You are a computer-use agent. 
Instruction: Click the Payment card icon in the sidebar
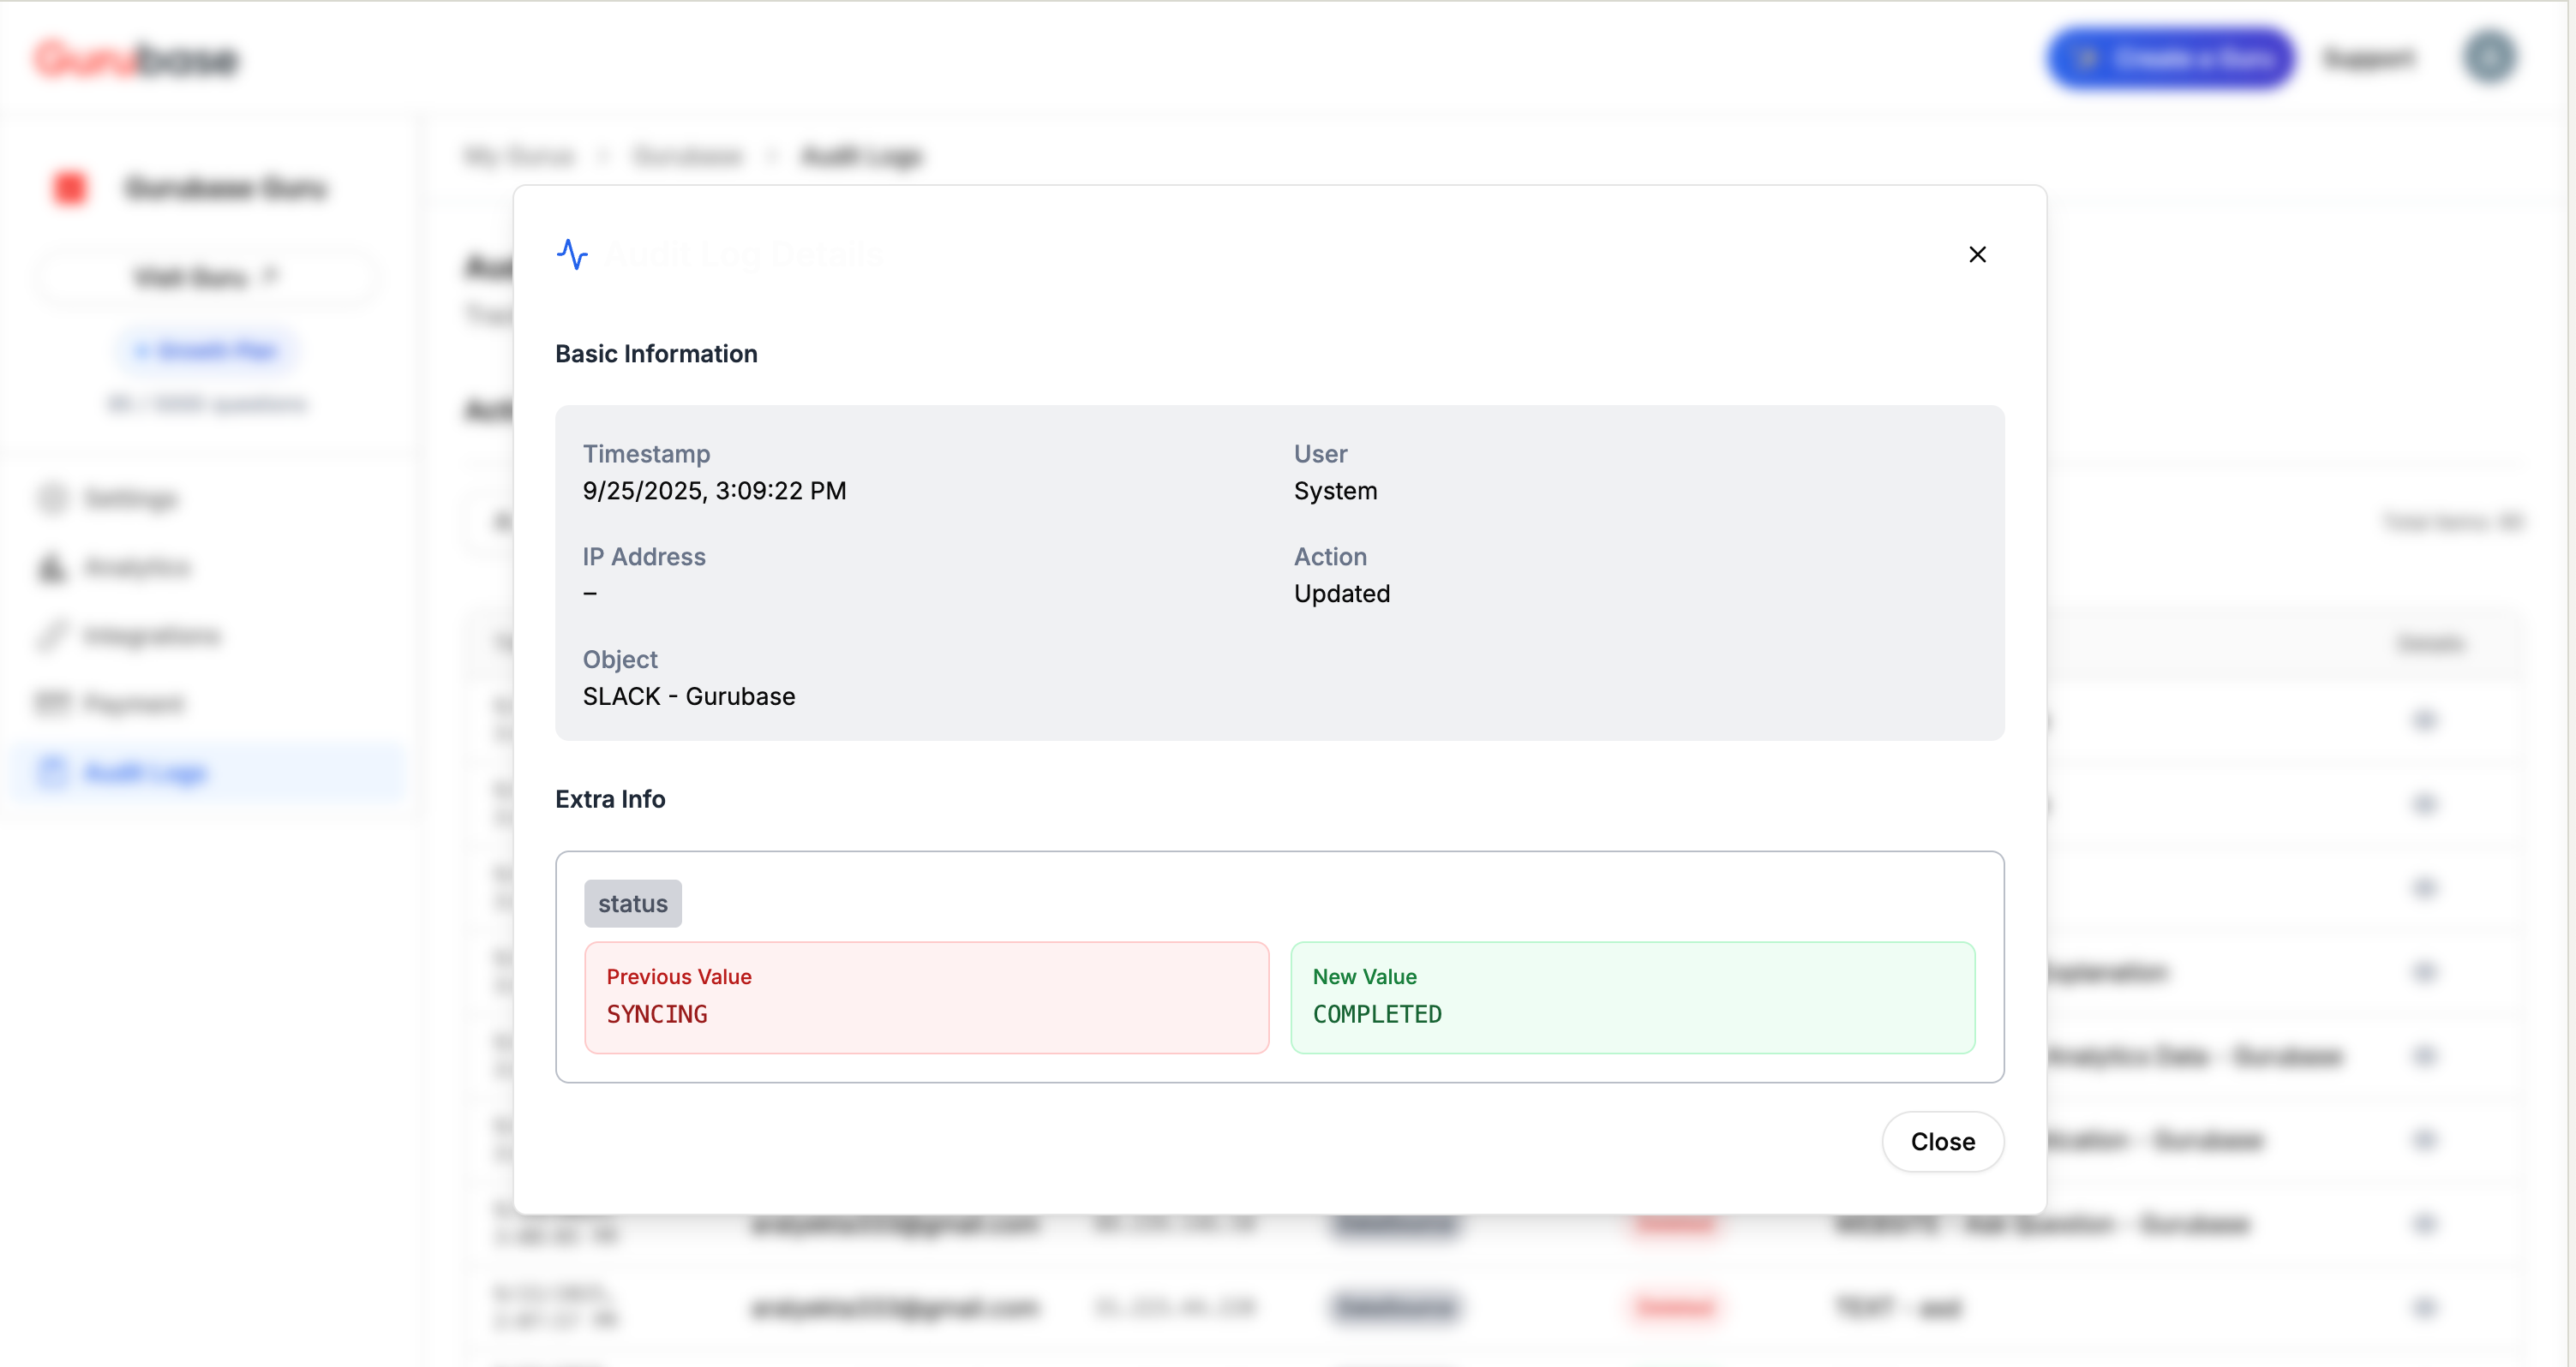point(52,704)
